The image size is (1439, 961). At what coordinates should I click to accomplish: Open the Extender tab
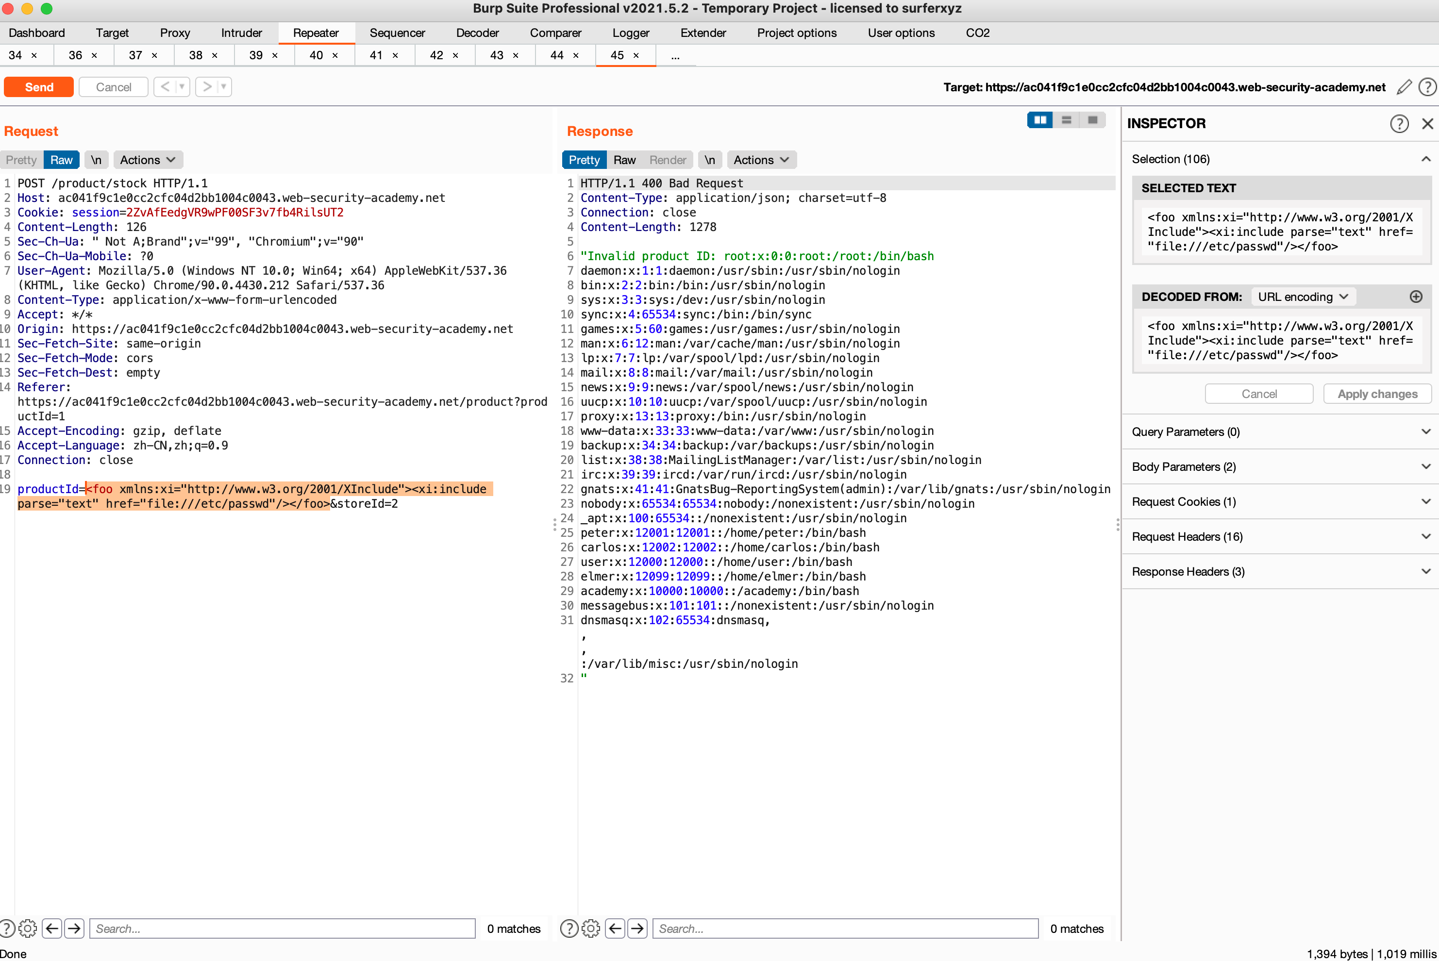coord(703,33)
